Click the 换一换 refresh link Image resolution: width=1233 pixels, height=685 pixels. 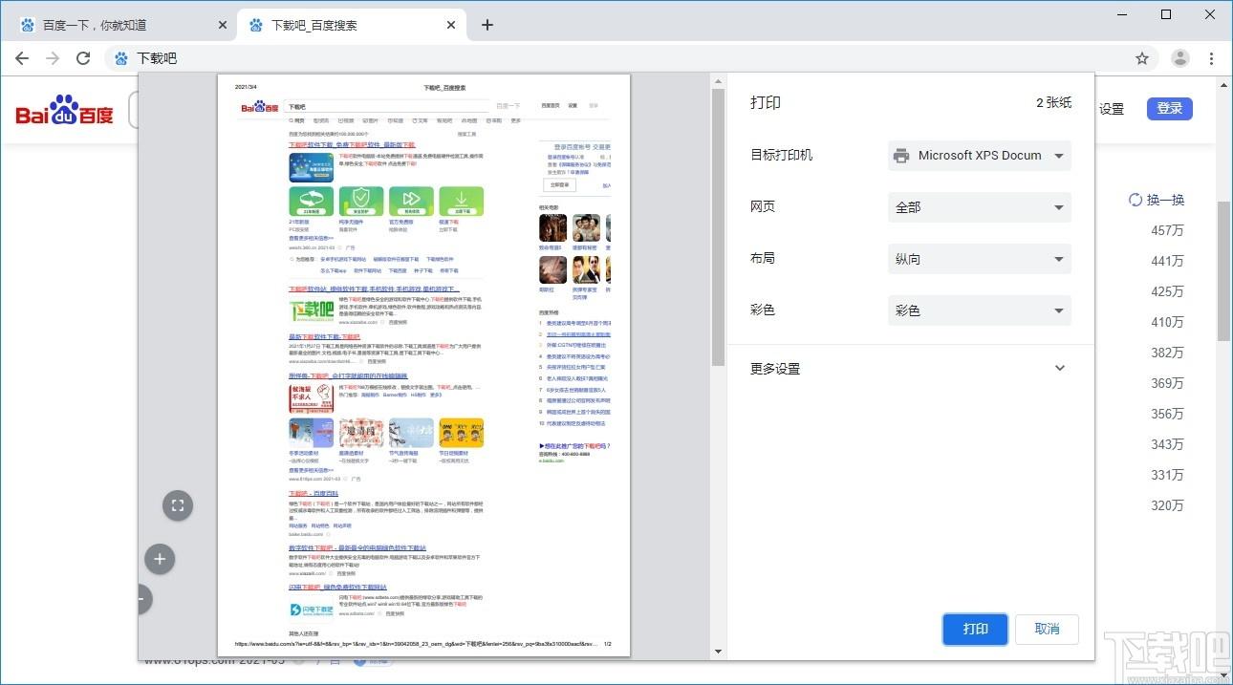coord(1157,200)
